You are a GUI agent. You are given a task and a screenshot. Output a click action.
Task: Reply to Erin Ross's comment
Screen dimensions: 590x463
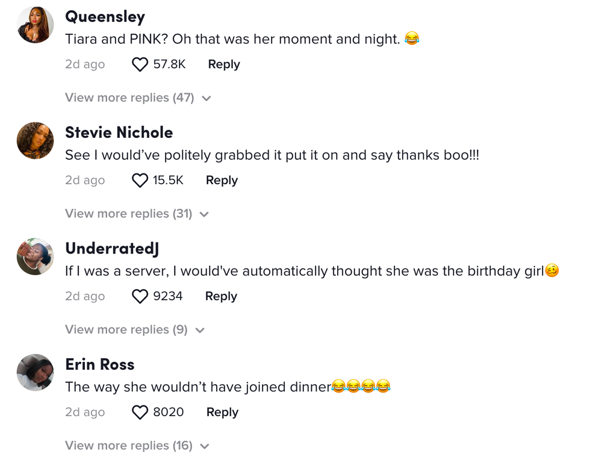pos(222,412)
